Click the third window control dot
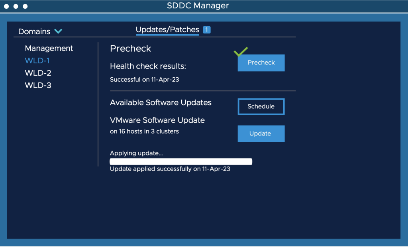The height and width of the screenshot is (247, 408). (25, 6)
